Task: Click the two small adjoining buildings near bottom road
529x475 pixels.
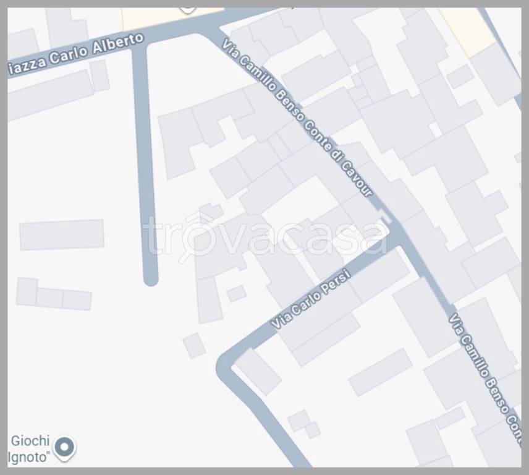Action: [304, 424]
